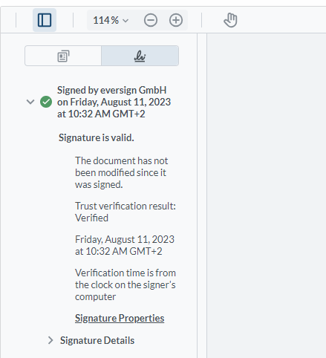Click the document not modified message
The image size is (326, 358).
click(x=122, y=172)
